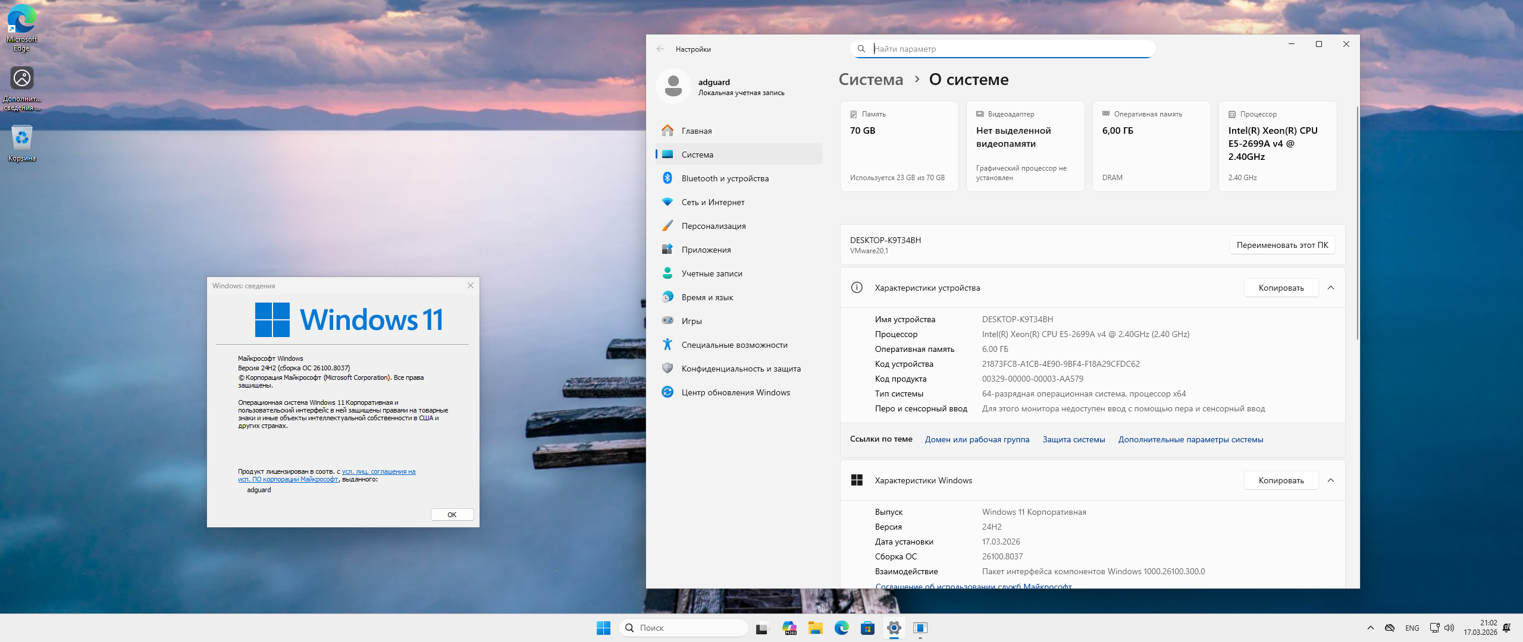Open the Учетные записи menu item
The width and height of the screenshot is (1523, 642).
712,273
